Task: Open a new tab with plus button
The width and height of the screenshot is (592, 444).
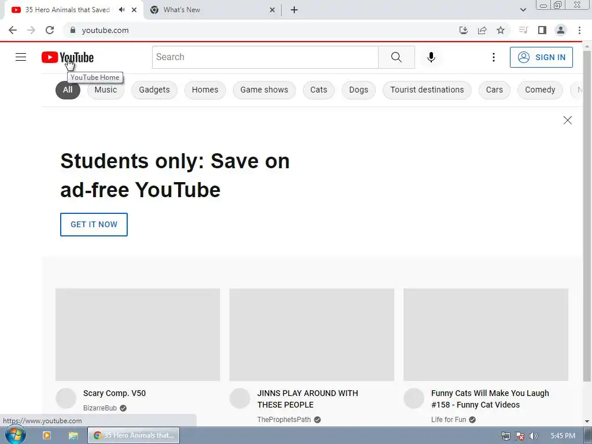Action: (x=294, y=10)
